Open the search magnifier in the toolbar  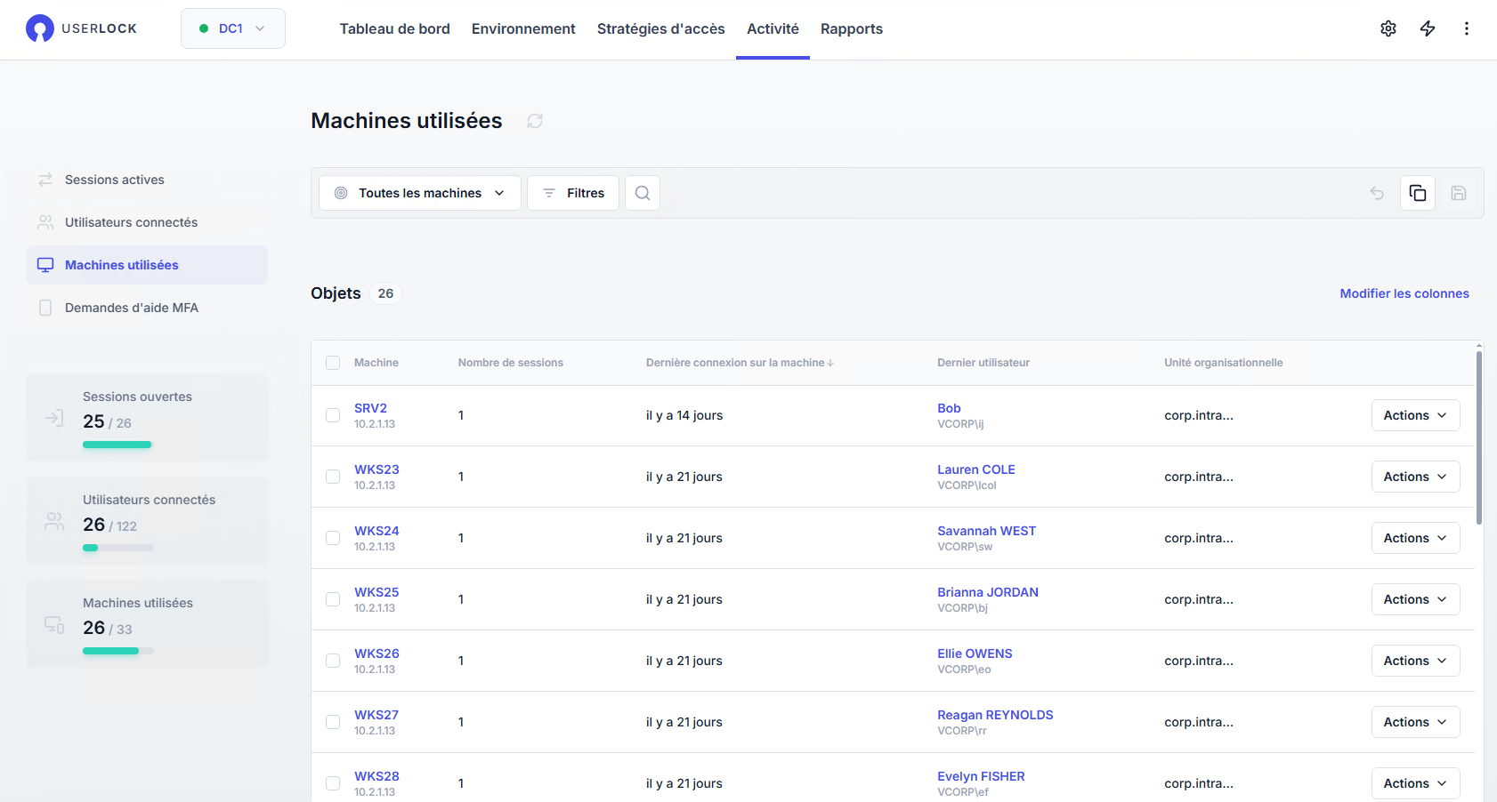click(x=643, y=193)
